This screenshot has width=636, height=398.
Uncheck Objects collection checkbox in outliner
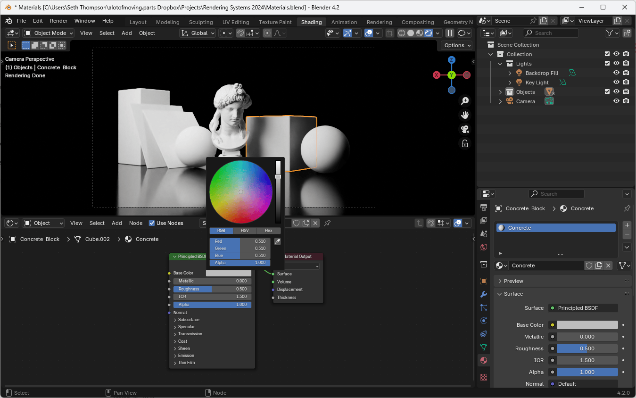(607, 92)
